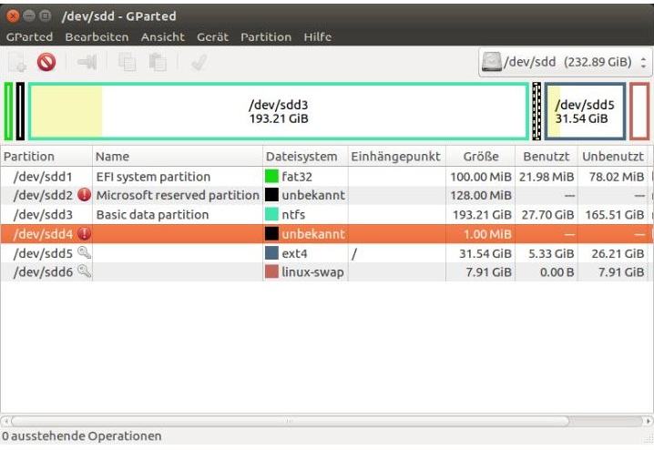Open the /dev/sdd device dropdown
The height and width of the screenshot is (450, 654).
[x=565, y=62]
